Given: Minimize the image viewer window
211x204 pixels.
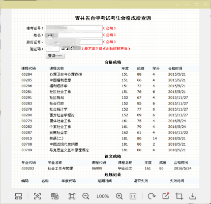Looking at the screenshot, I should tap(187, 5).
